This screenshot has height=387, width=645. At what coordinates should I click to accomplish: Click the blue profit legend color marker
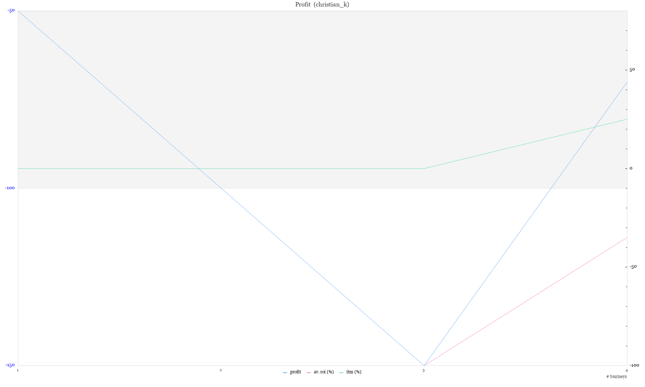tap(285, 373)
